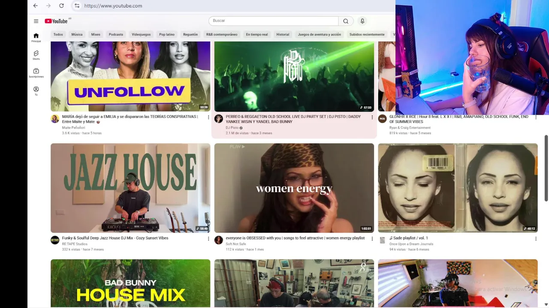The image size is (549, 308).
Task: Open the women energy video thumbnail
Action: 294,188
